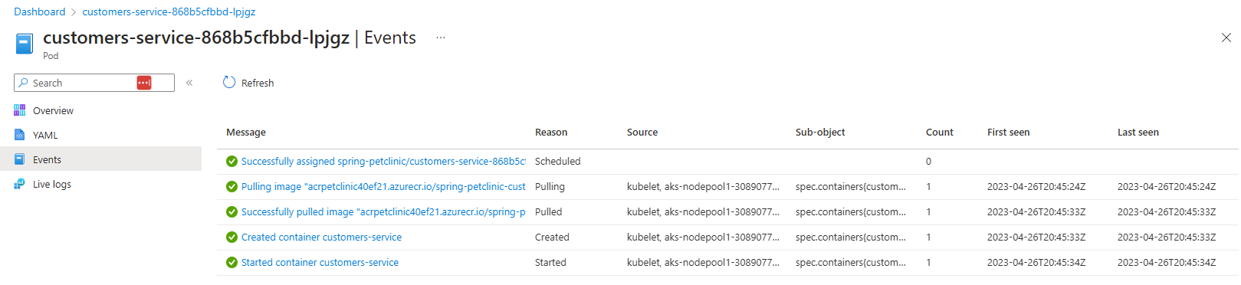The height and width of the screenshot is (285, 1241).
Task: Open the ellipsis more options next to Events
Action: [441, 38]
